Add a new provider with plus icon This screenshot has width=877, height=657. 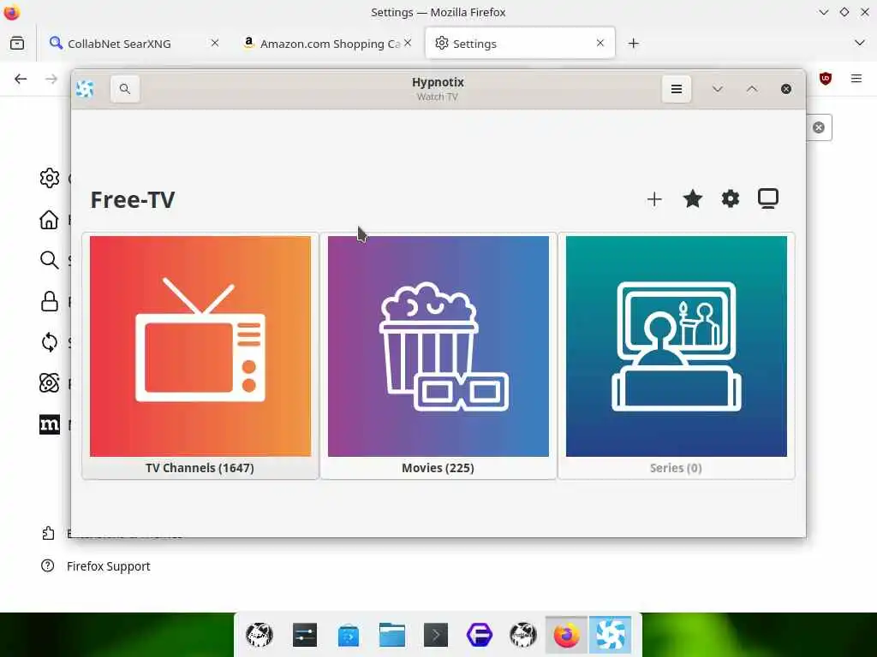tap(654, 198)
